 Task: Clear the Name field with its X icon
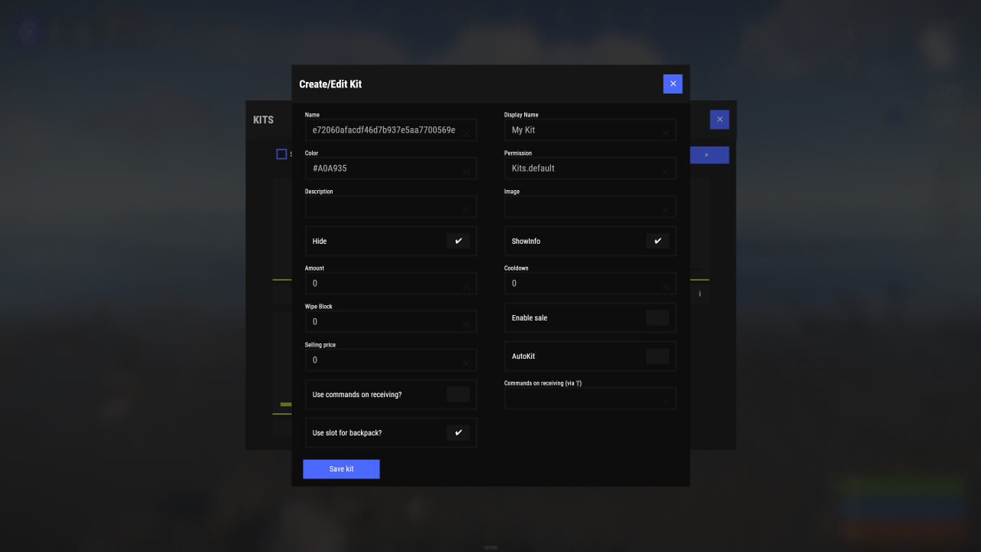pyautogui.click(x=466, y=133)
